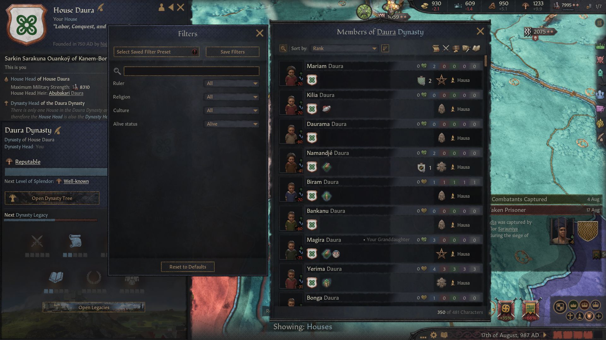Click the filter search text field
The width and height of the screenshot is (606, 340).
click(192, 71)
